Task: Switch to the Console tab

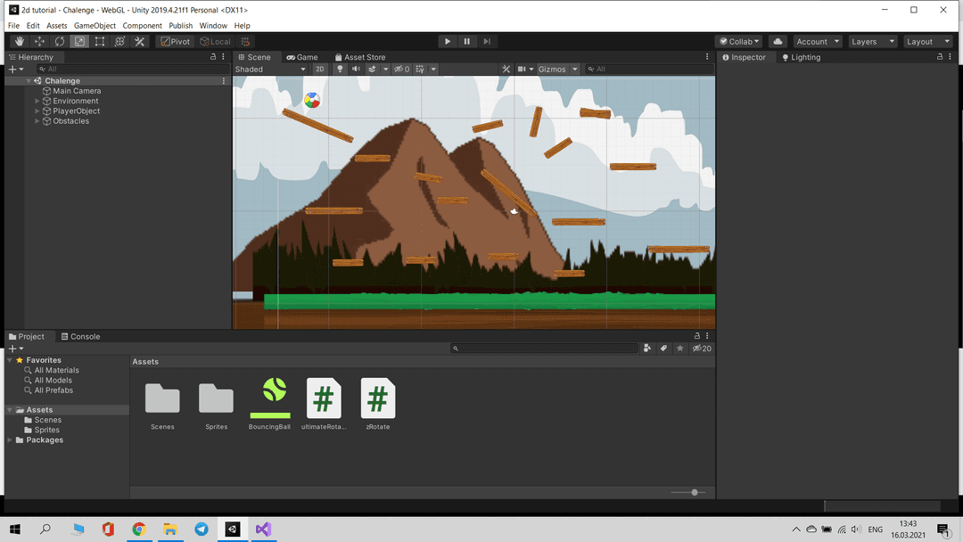Action: click(x=81, y=337)
